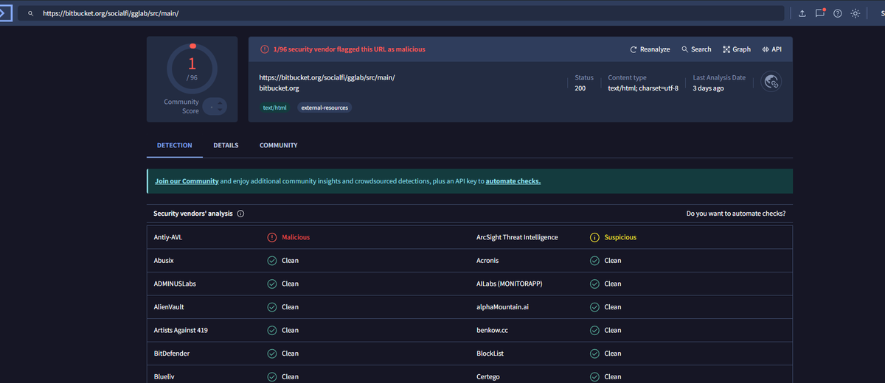Click the Last Analysis Date value 3 days ago
885x383 pixels.
[708, 88]
